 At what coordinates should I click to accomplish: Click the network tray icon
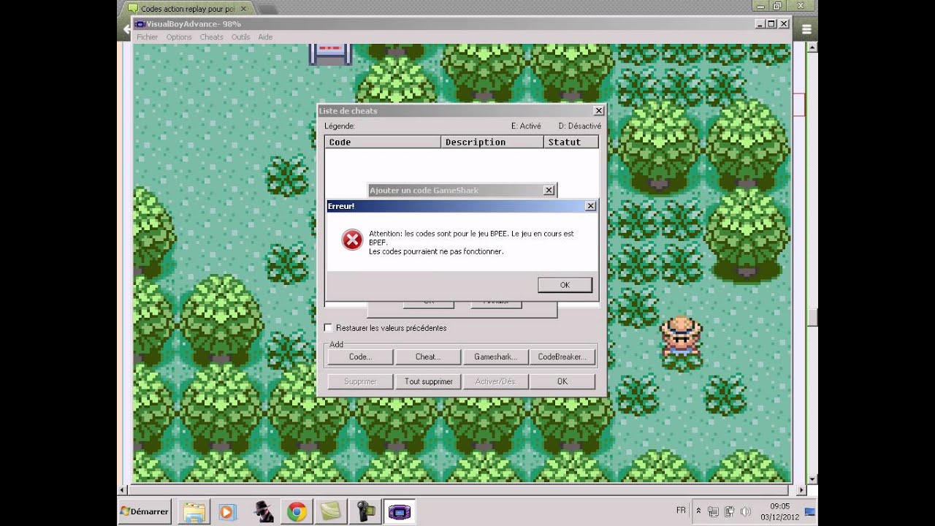coord(713,511)
